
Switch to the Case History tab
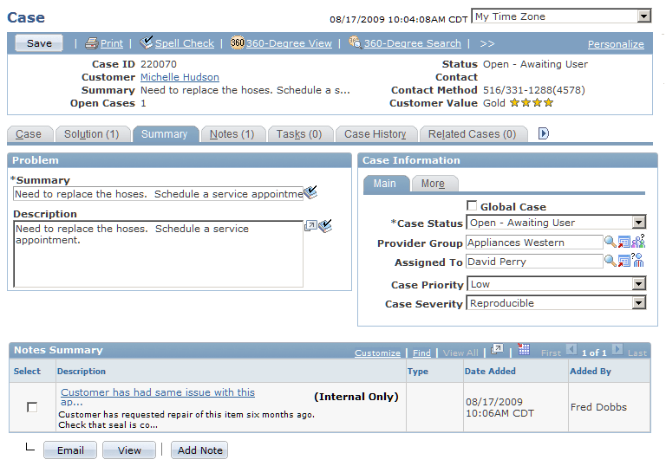375,134
